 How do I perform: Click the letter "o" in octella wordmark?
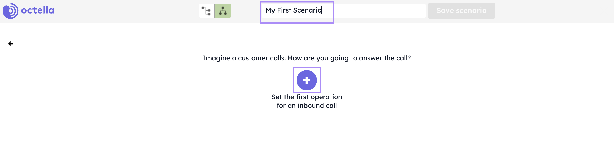pos(24,10)
